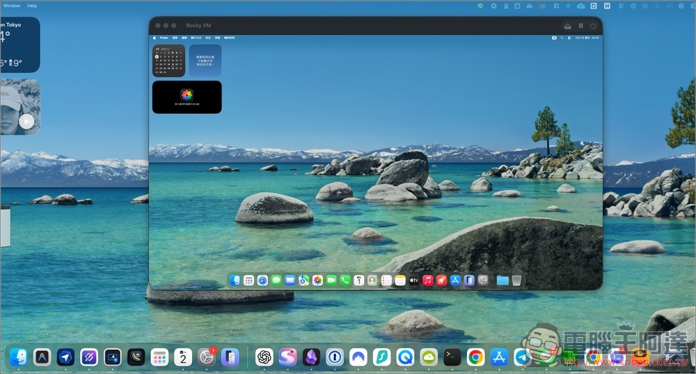The image size is (696, 374).
Task: Open FaceTime in the VM dock
Action: (x=331, y=280)
